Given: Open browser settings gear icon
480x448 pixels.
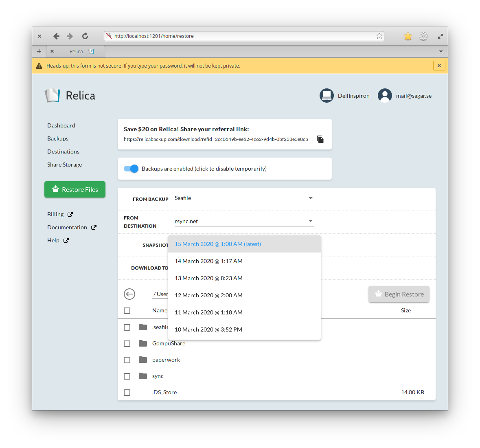Looking at the screenshot, I should click(x=423, y=36).
